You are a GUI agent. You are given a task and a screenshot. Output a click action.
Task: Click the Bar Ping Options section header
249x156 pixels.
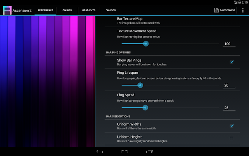pos(118,53)
